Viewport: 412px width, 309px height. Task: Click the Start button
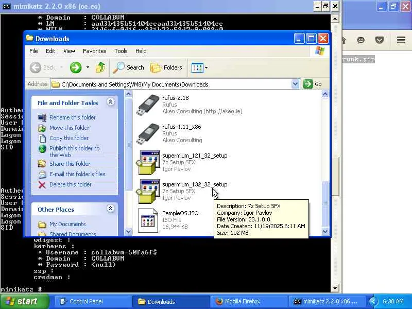(x=25, y=301)
